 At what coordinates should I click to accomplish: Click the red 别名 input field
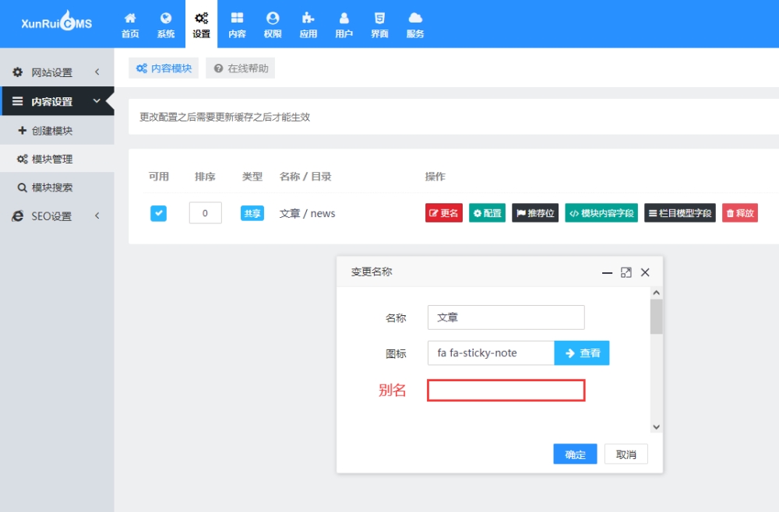point(506,390)
